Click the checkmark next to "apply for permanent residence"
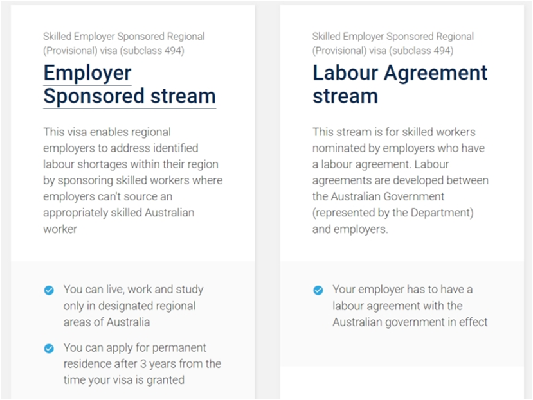Image resolution: width=533 pixels, height=400 pixels. point(49,348)
